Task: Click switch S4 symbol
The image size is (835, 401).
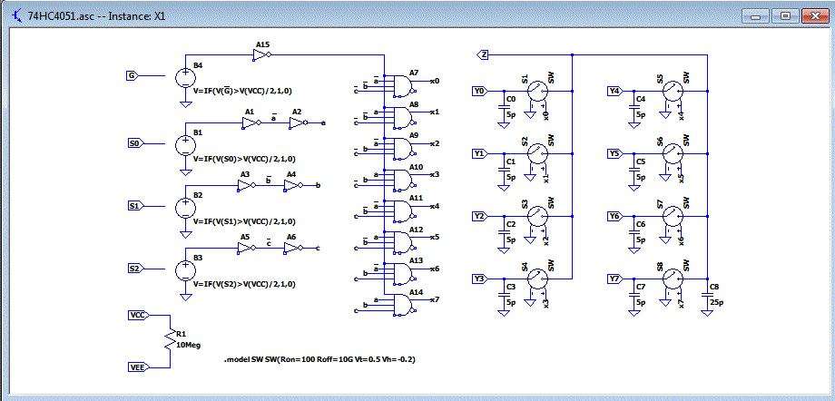Action: pos(536,279)
